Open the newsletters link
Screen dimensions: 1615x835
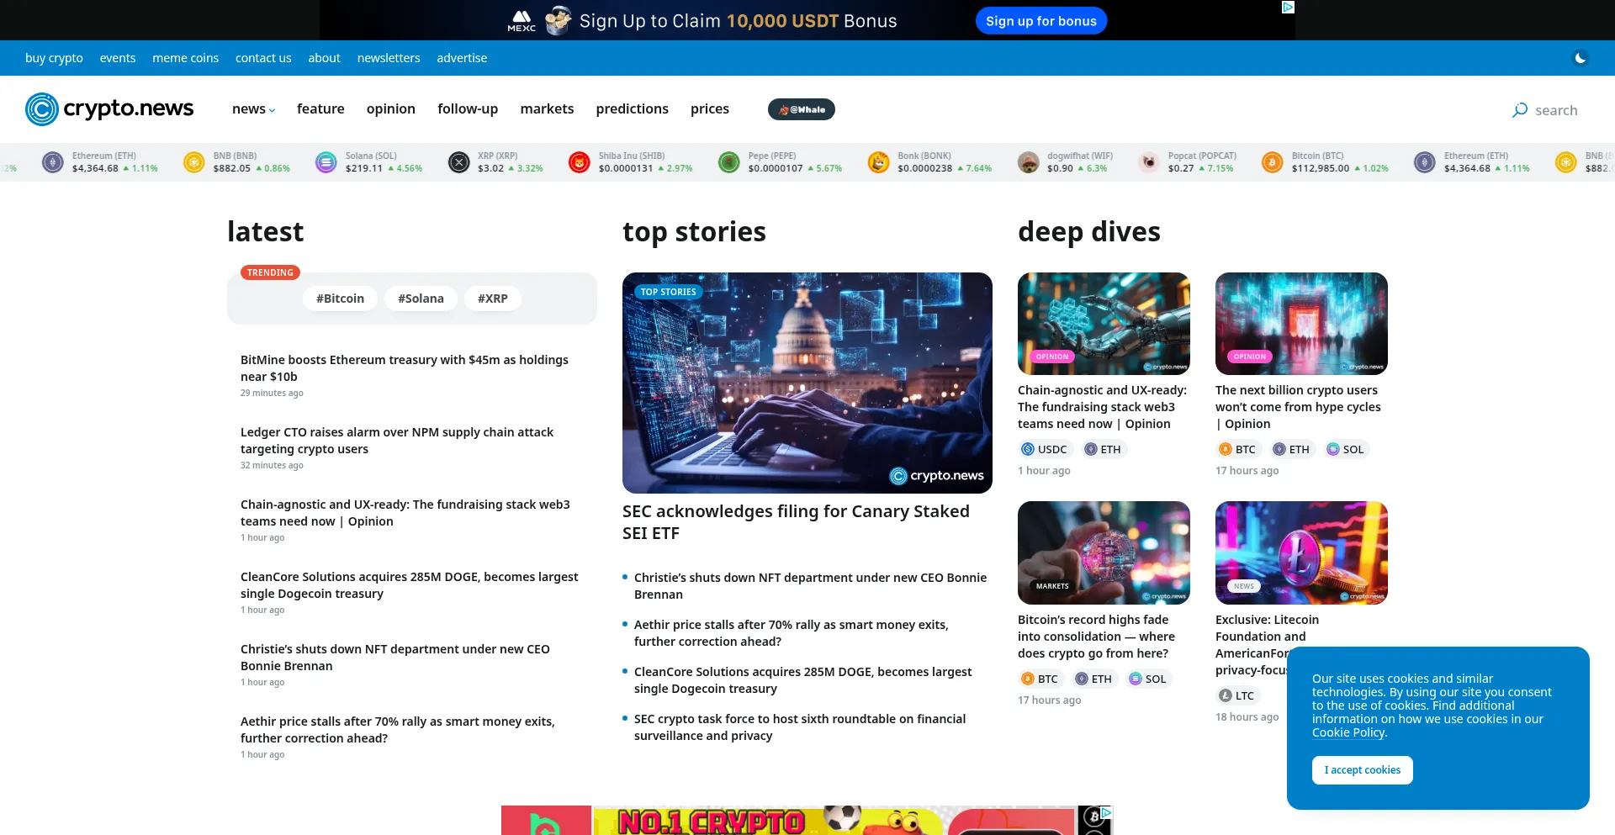[x=389, y=58]
